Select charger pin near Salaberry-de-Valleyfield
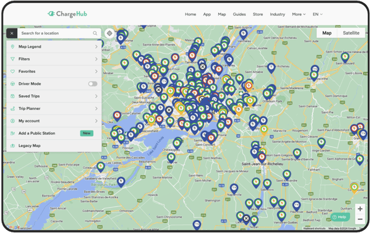Viewport: 371px width, 233px height. [121, 182]
